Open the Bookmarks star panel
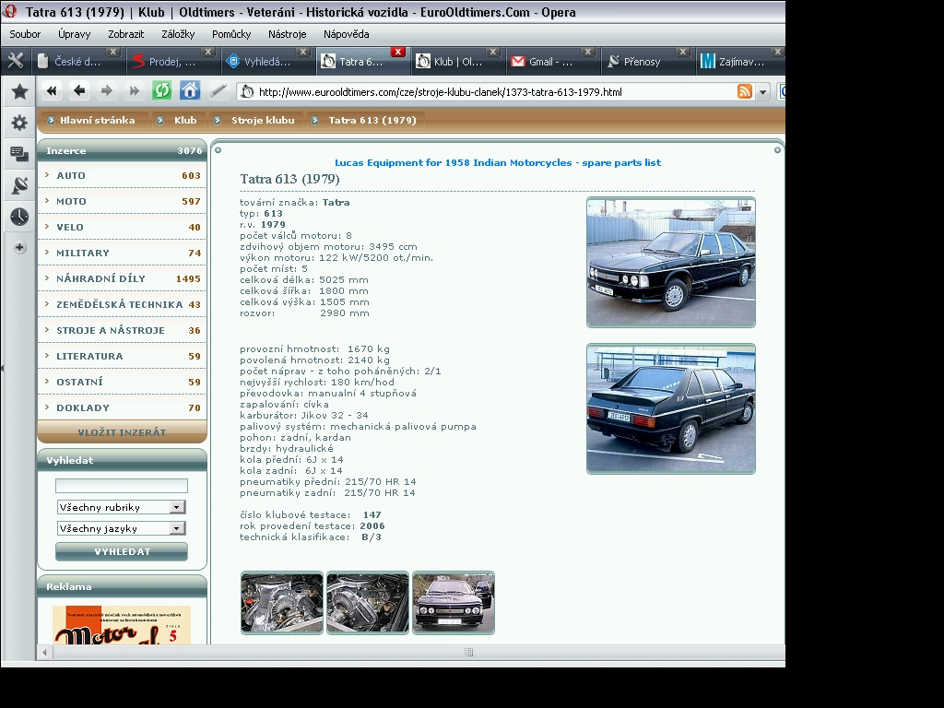The width and height of the screenshot is (944, 708). tap(19, 91)
